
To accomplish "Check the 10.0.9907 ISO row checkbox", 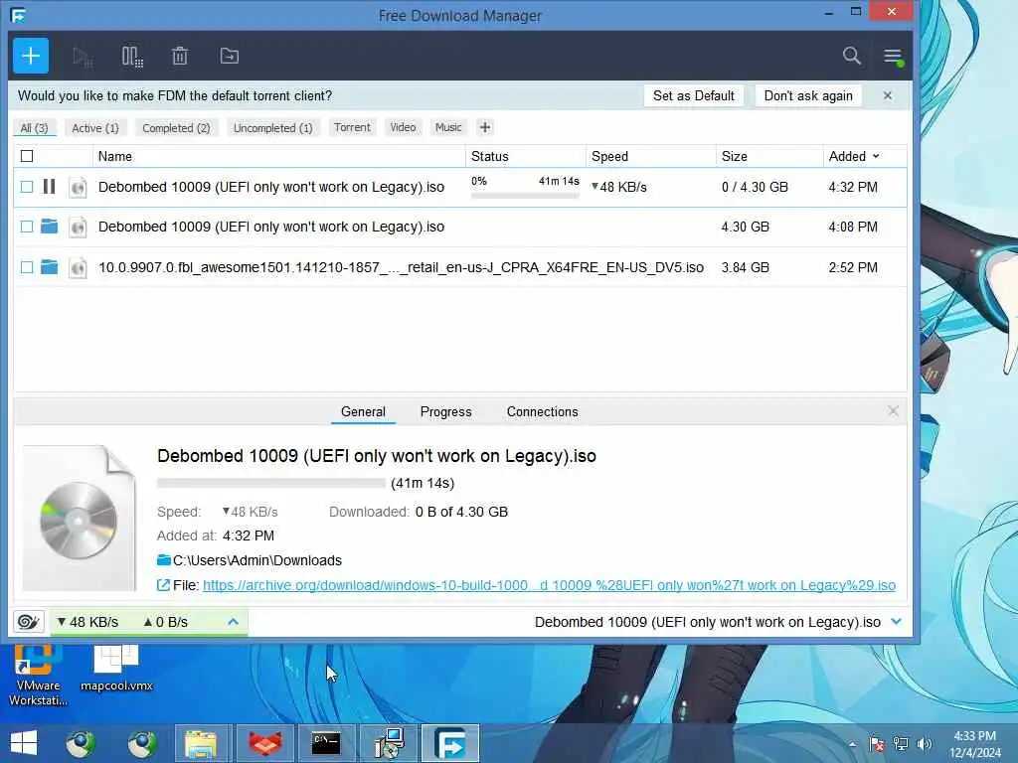I will (27, 266).
